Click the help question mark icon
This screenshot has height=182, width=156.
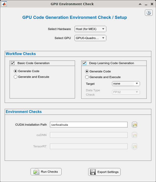point(148,13)
